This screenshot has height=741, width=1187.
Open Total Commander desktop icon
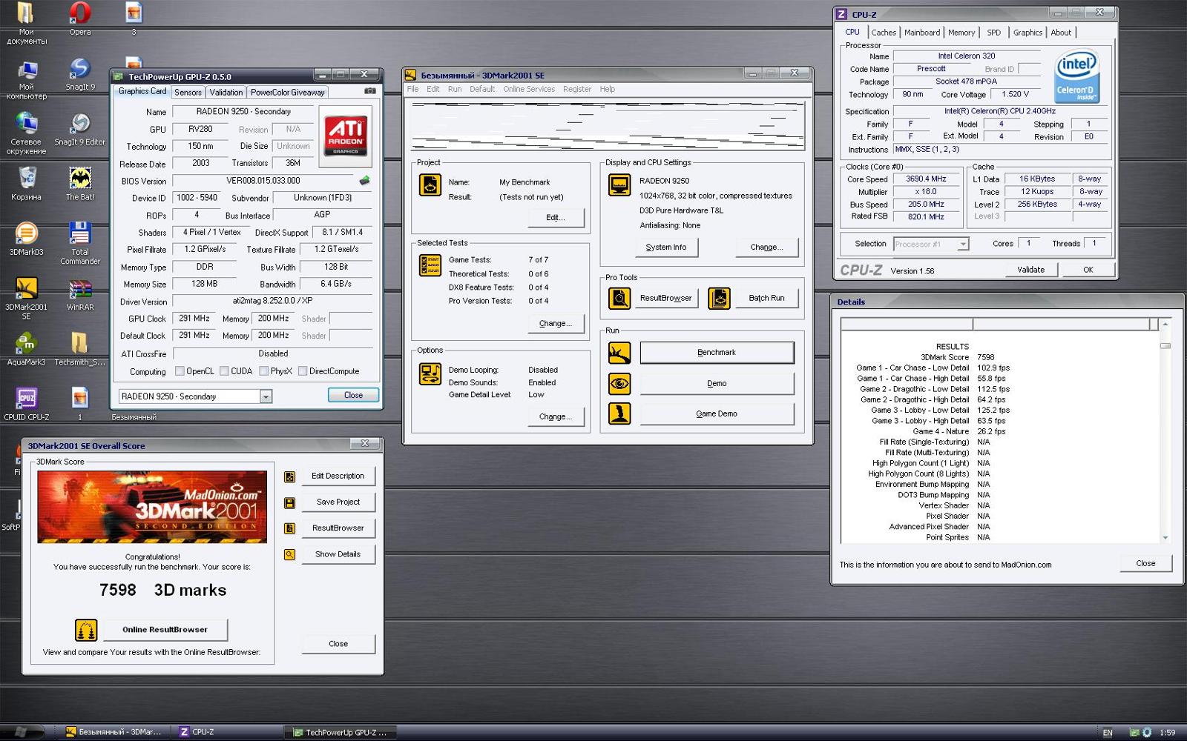tap(79, 242)
